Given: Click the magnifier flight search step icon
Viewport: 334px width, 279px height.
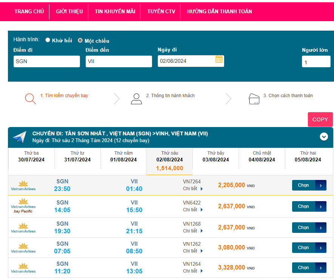Looking at the screenshot, I should 30,98.
